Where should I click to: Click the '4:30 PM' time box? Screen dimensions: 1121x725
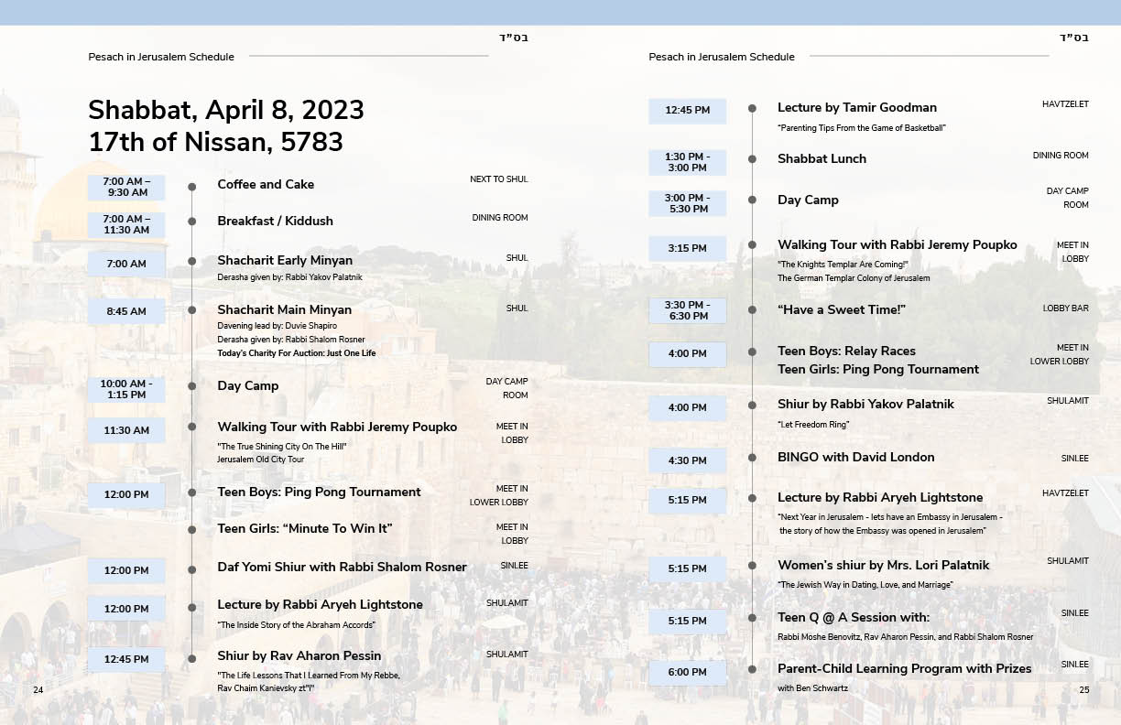pos(687,460)
